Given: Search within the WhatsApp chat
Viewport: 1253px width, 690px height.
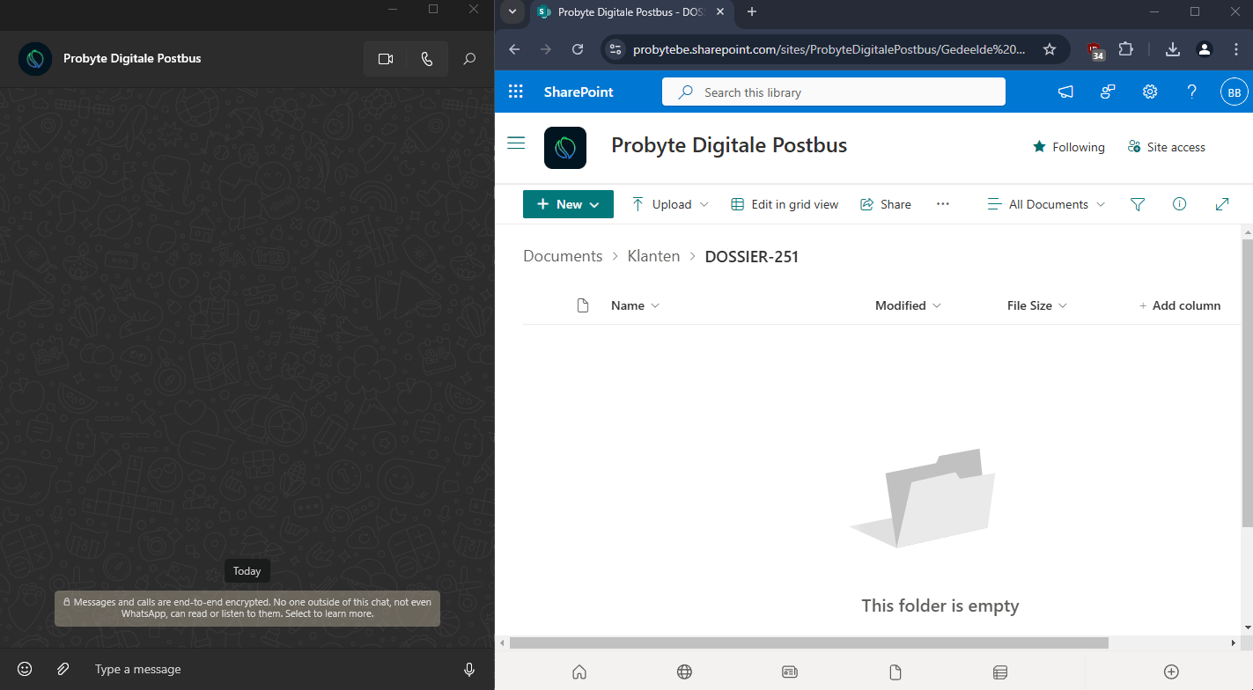Looking at the screenshot, I should click(469, 59).
